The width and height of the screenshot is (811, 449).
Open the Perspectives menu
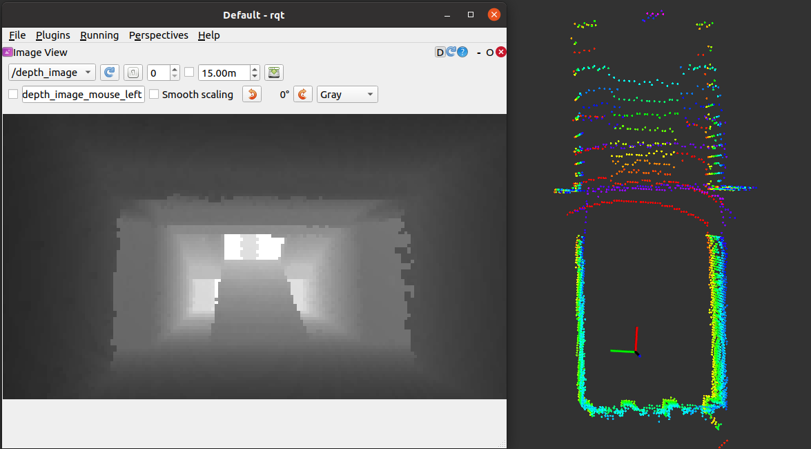[x=158, y=35]
